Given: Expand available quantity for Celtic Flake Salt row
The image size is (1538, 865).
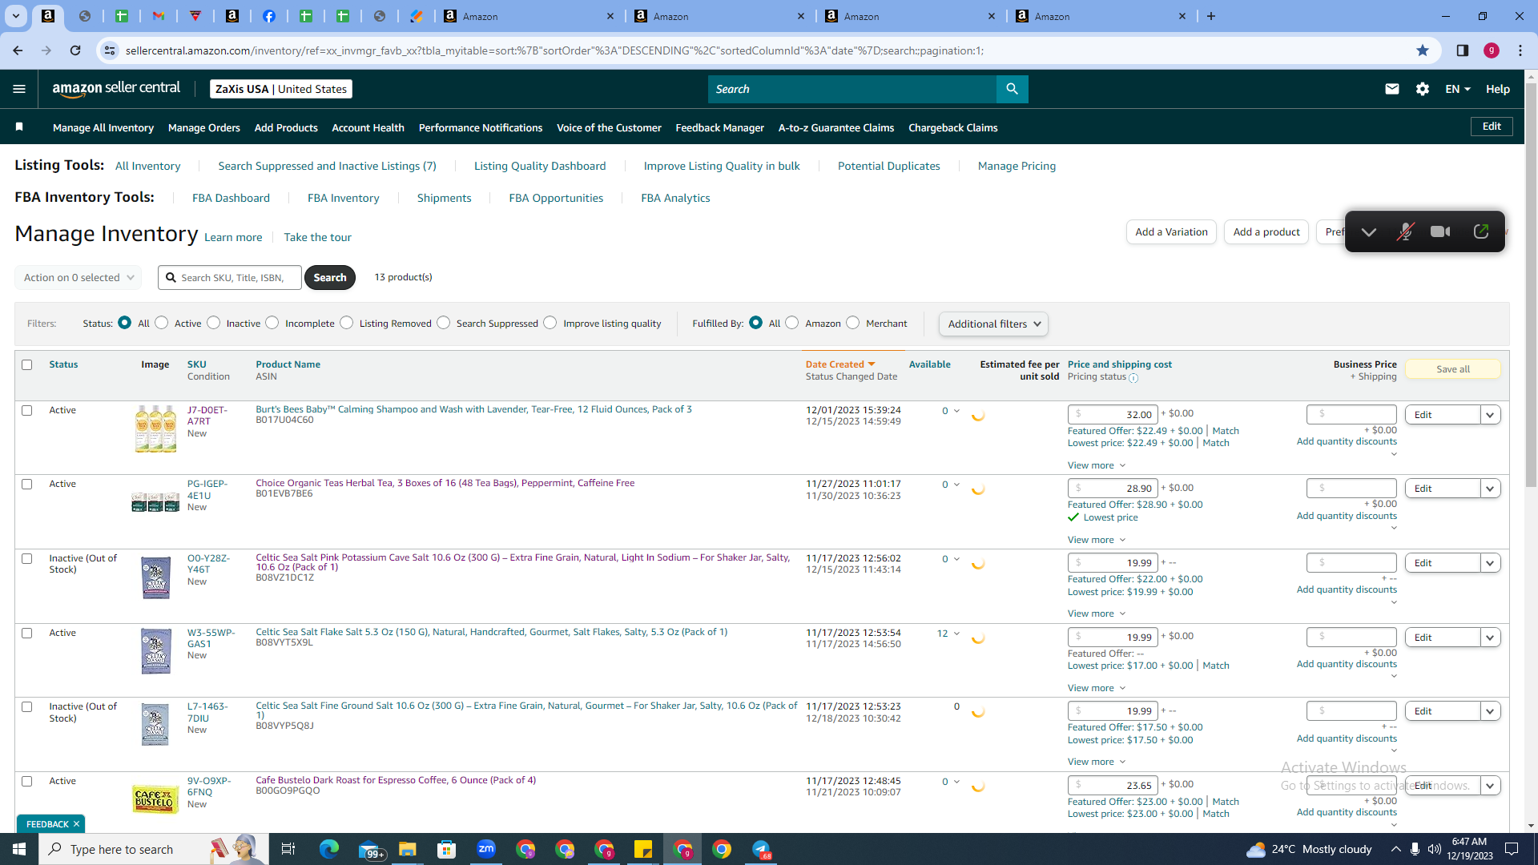Looking at the screenshot, I should 956,634.
